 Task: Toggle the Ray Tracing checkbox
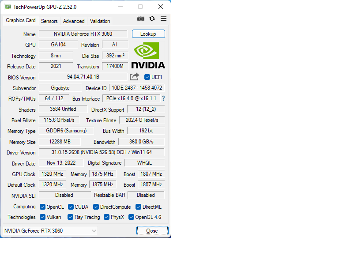pyautogui.click(x=71, y=217)
